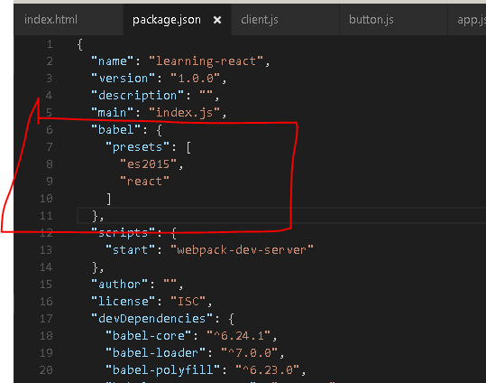The width and height of the screenshot is (486, 383).
Task: Click line number 12 in gutter
Action: click(46, 233)
